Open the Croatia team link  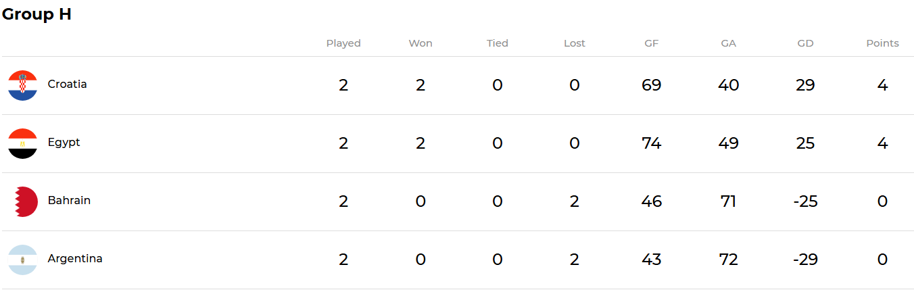(67, 84)
